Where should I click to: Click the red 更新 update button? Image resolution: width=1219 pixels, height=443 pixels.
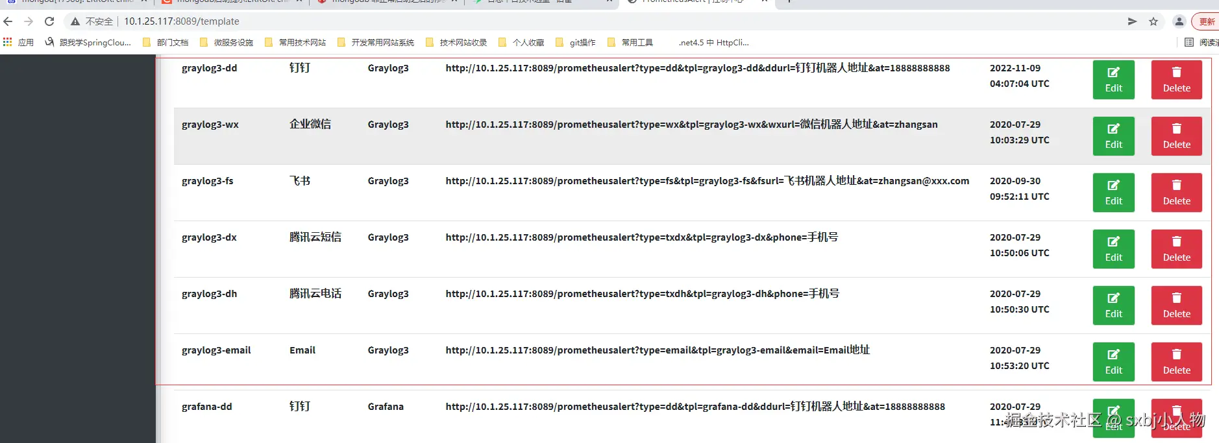[1206, 21]
